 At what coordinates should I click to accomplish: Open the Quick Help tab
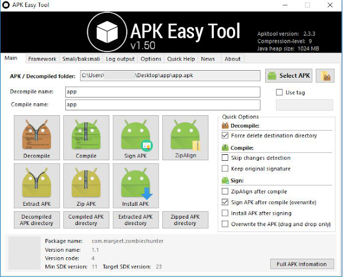tap(181, 59)
